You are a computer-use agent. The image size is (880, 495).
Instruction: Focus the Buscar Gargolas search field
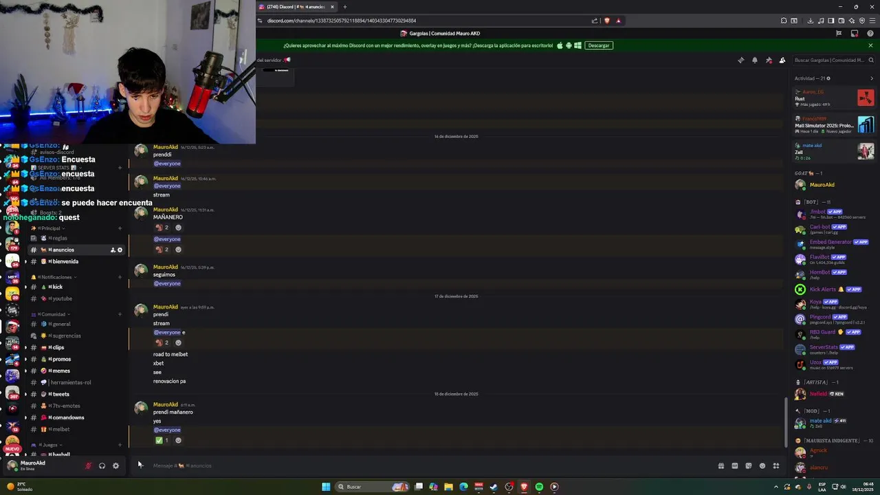[832, 60]
